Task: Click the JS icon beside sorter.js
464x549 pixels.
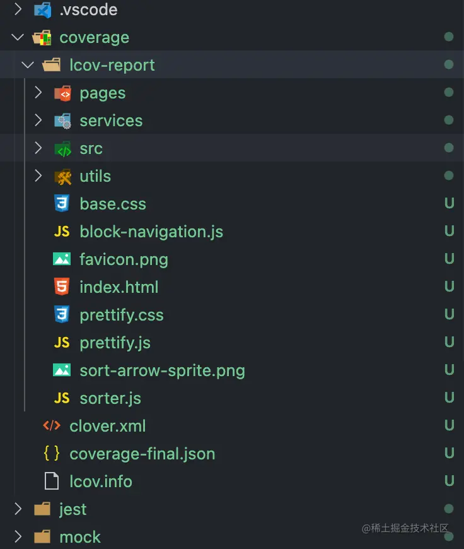Action: point(62,398)
